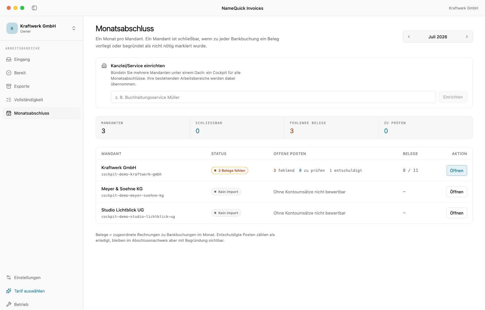This screenshot has width=485, height=310.
Task: Open the Tarif auswählen link
Action: pos(41,291)
